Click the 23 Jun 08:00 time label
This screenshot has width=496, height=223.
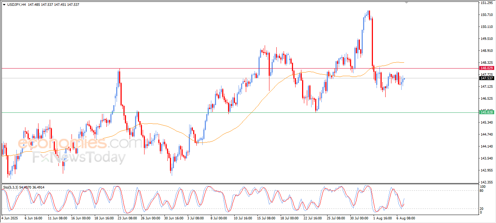click(x=128, y=219)
